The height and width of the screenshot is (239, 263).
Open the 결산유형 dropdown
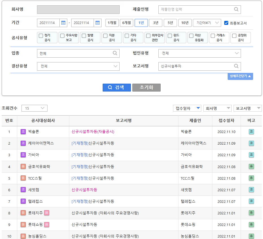pos(78,66)
